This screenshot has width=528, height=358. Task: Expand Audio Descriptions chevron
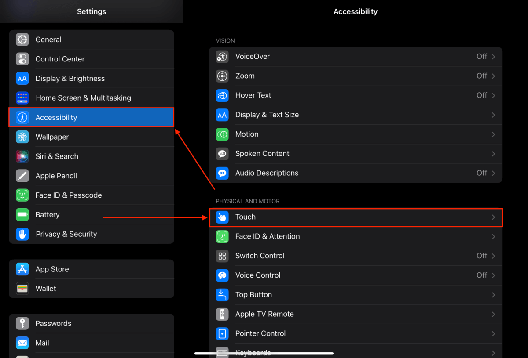click(x=494, y=173)
